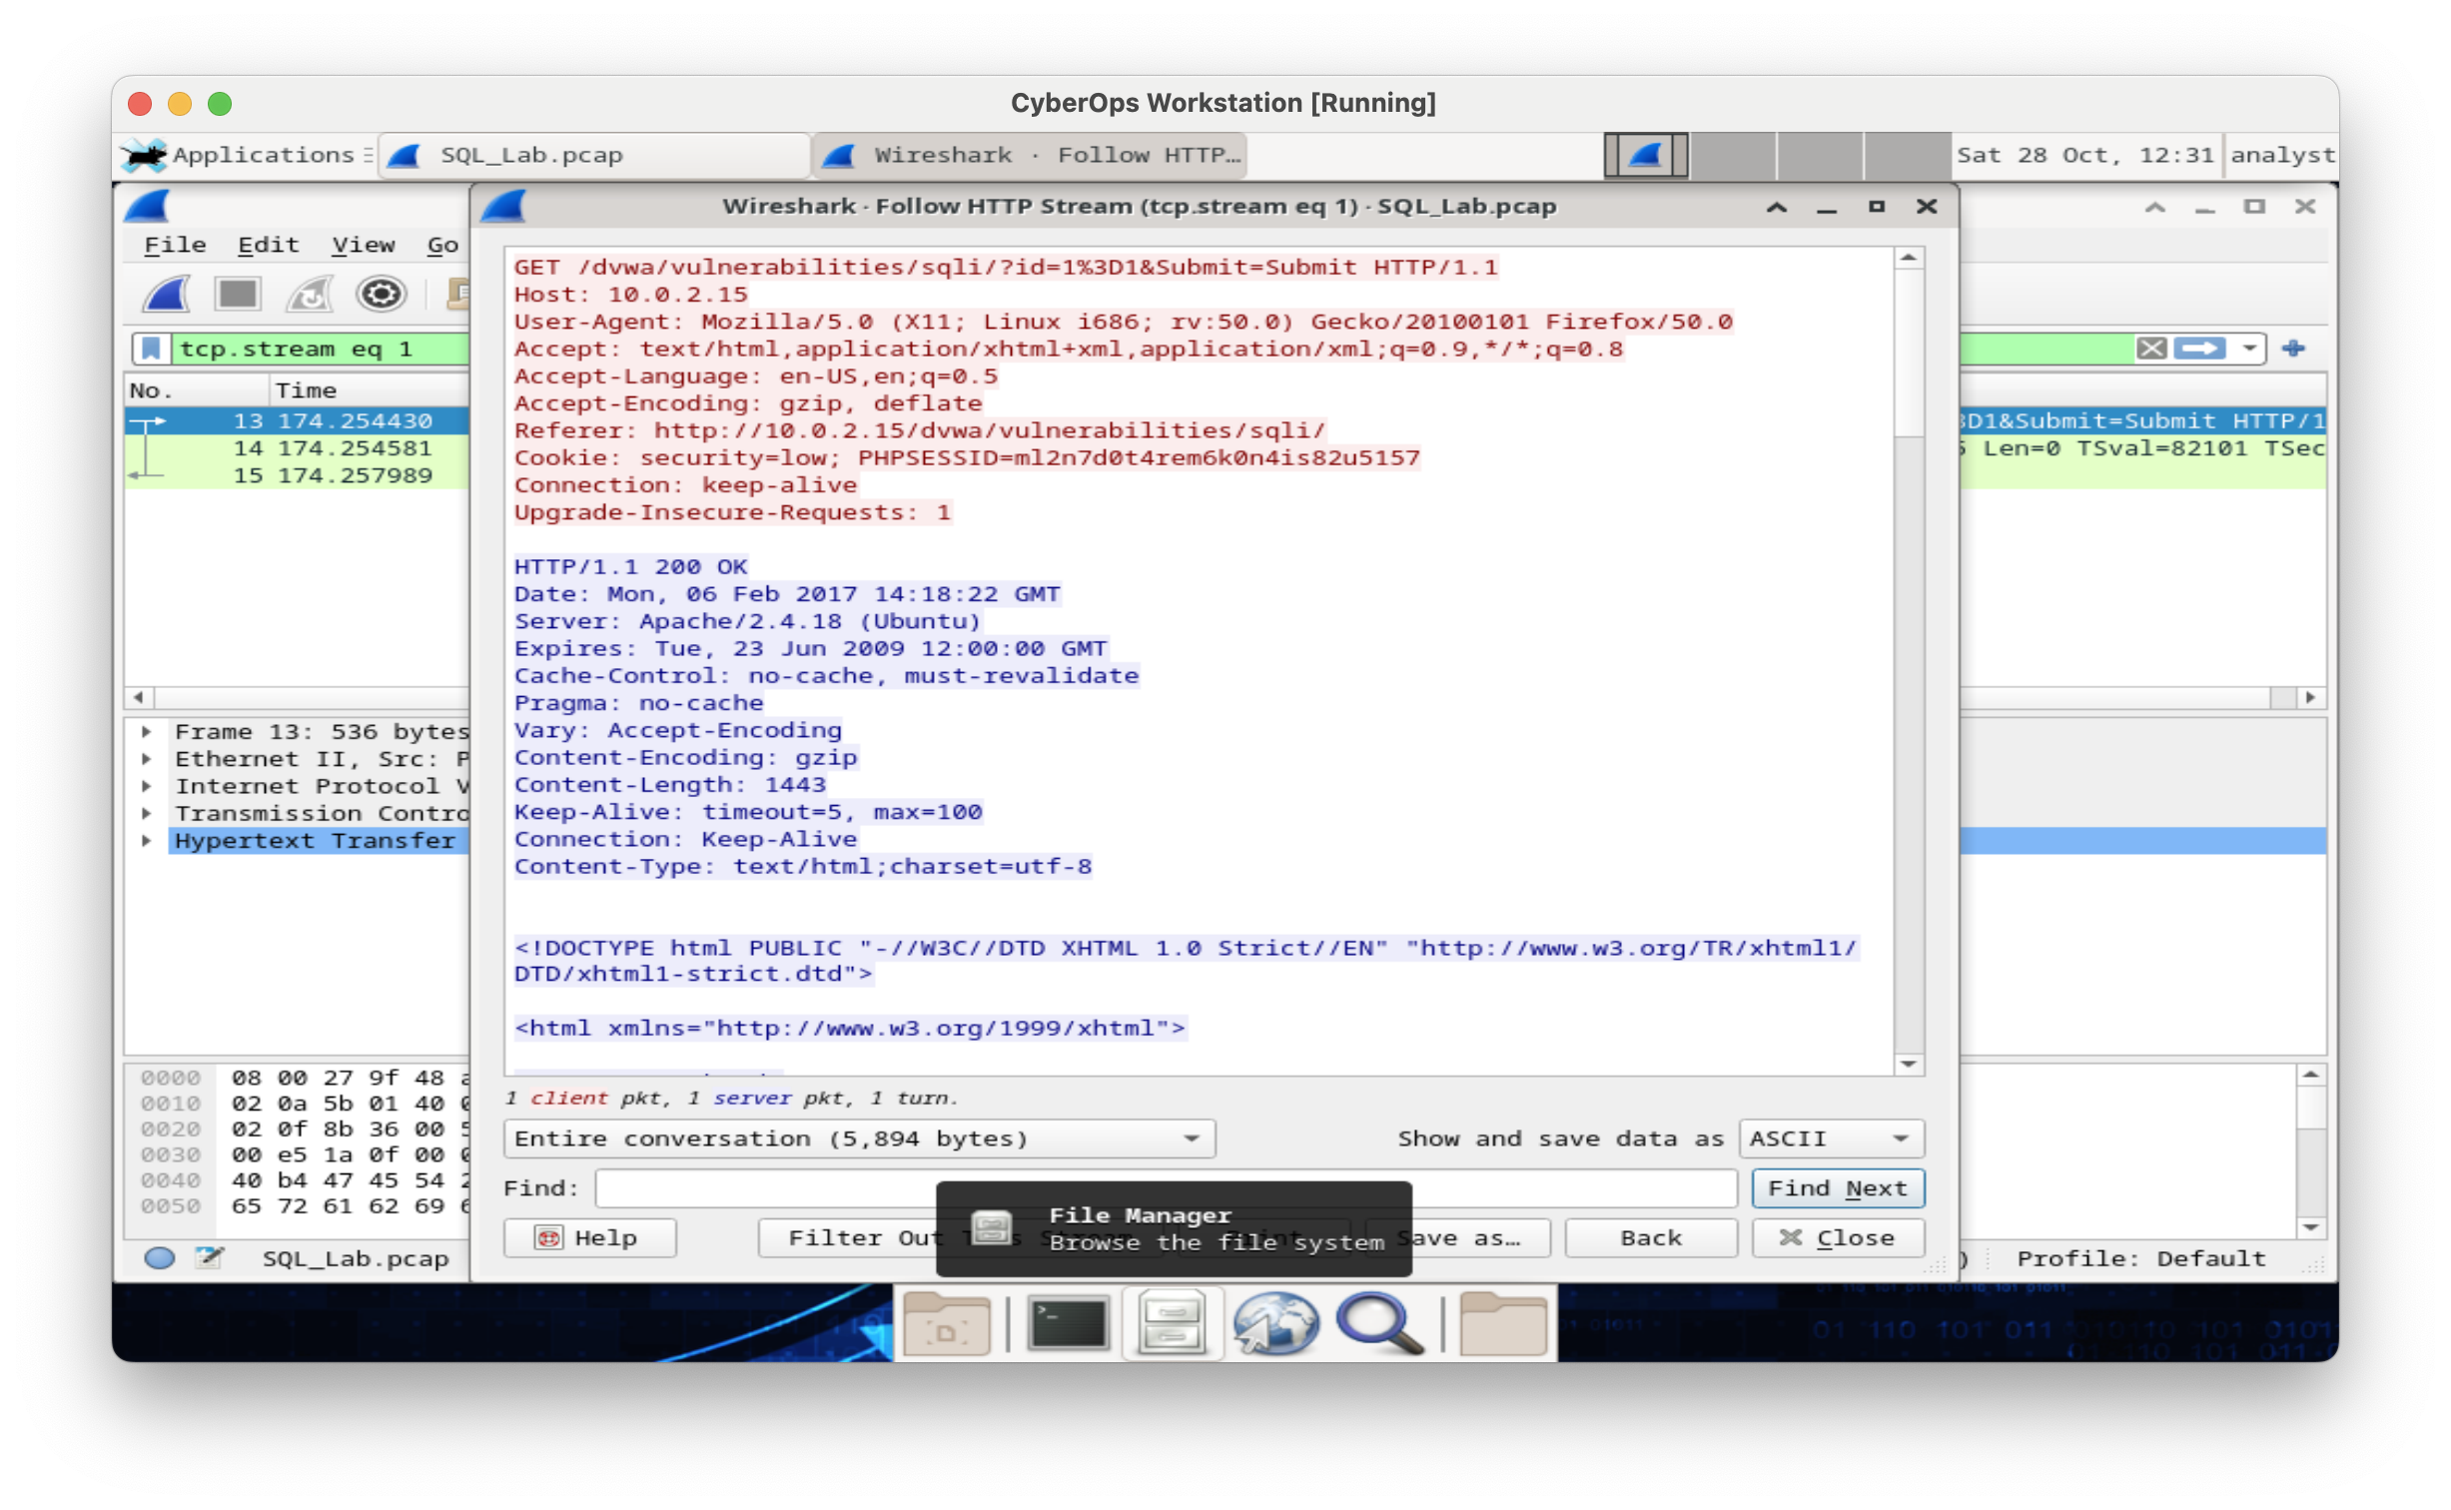This screenshot has width=2451, height=1510.
Task: Apply the display filter with arrow icon
Action: pos(2201,349)
